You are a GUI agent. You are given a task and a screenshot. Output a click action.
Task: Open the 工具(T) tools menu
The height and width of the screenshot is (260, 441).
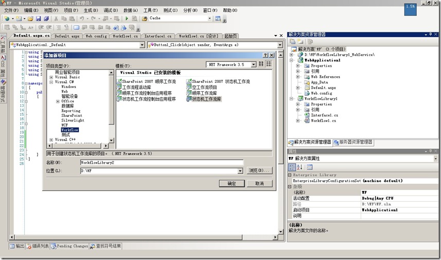click(150, 10)
